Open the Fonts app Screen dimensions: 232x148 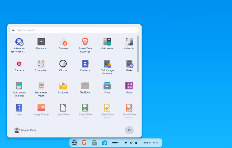[129, 88]
